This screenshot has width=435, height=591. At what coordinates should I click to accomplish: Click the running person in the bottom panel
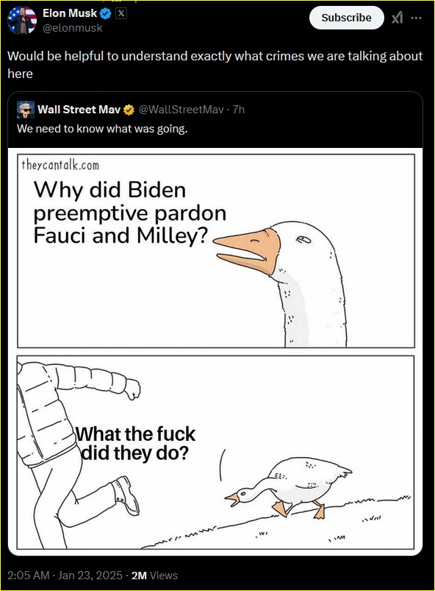click(73, 454)
